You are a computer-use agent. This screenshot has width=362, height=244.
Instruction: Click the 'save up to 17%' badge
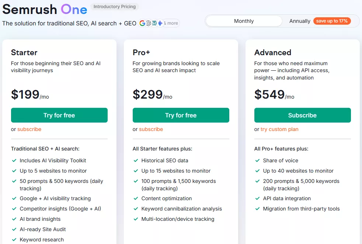click(332, 21)
